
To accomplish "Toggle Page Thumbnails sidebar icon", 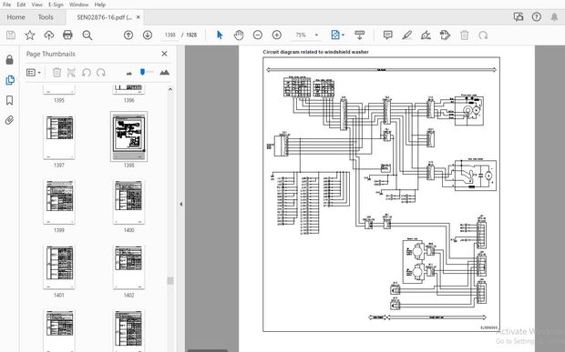I will [10, 80].
